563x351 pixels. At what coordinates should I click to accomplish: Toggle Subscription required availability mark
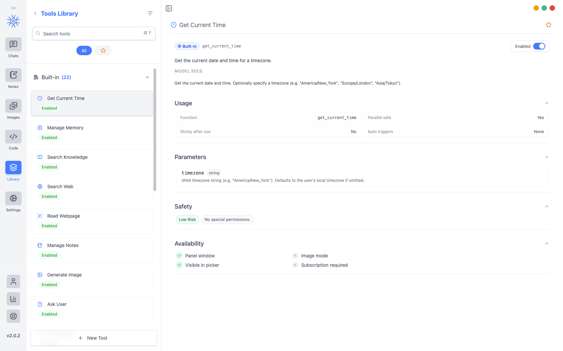[x=295, y=265]
